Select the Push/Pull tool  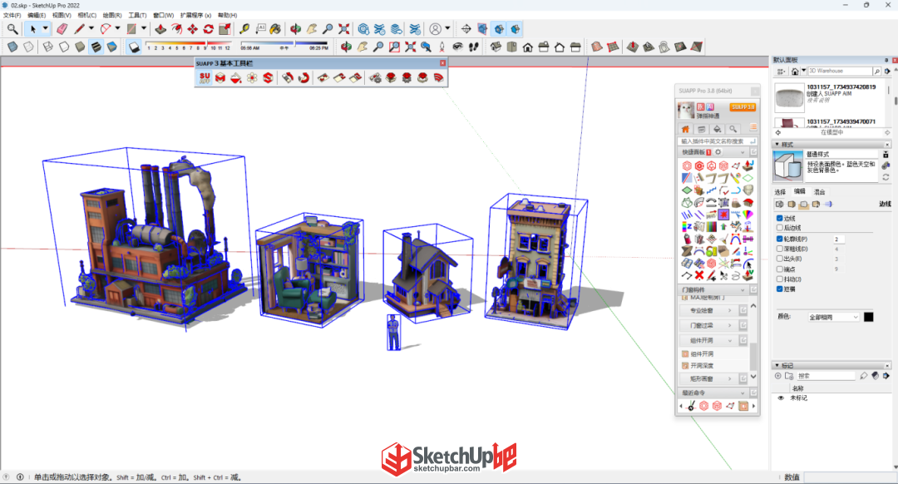coord(161,28)
